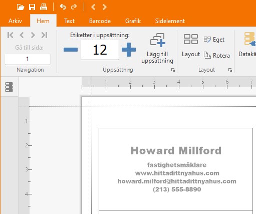Viewport: 256px width, 214px height.
Task: Increase labels in set with plus button
Action: click(x=129, y=50)
